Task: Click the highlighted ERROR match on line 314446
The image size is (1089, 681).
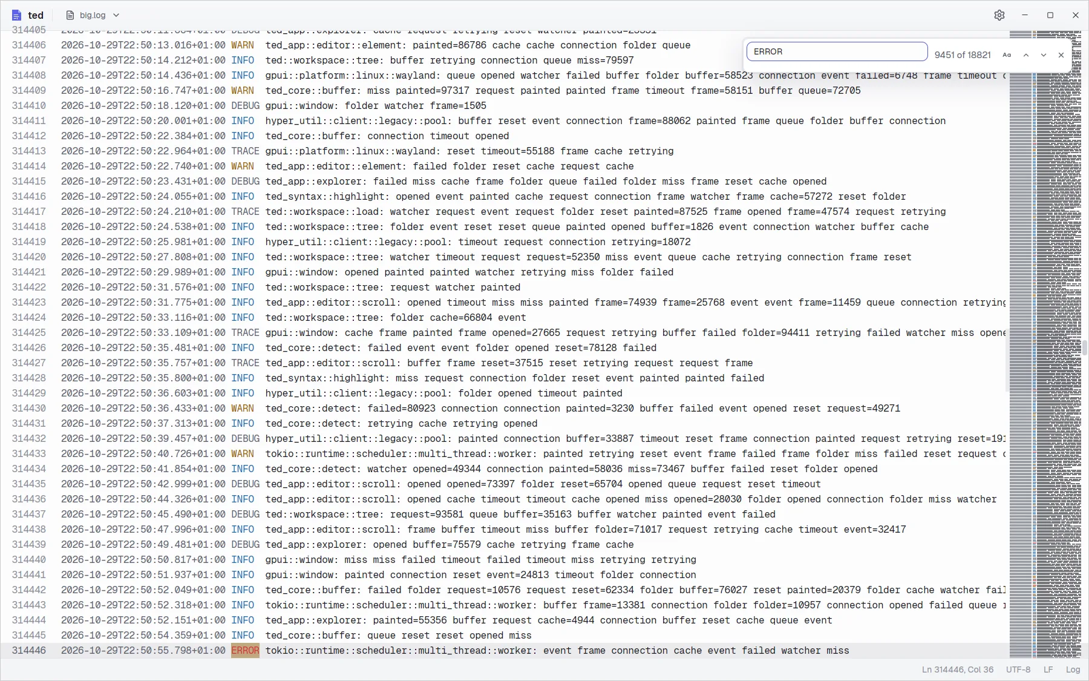Action: [245, 651]
